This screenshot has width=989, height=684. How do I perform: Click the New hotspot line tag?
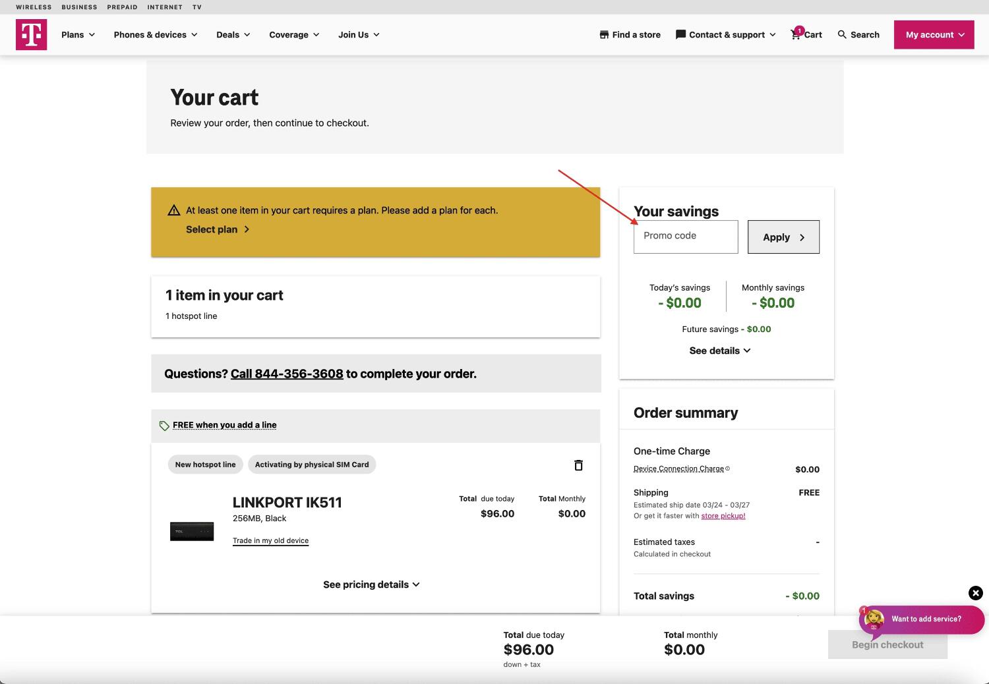[x=206, y=465]
